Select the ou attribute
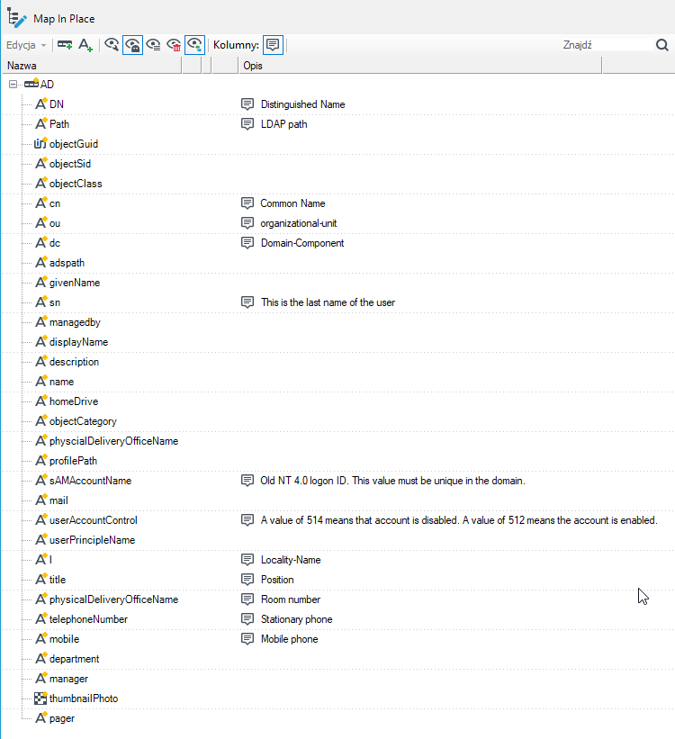Screen dimensions: 675x739 pyautogui.click(x=55, y=223)
